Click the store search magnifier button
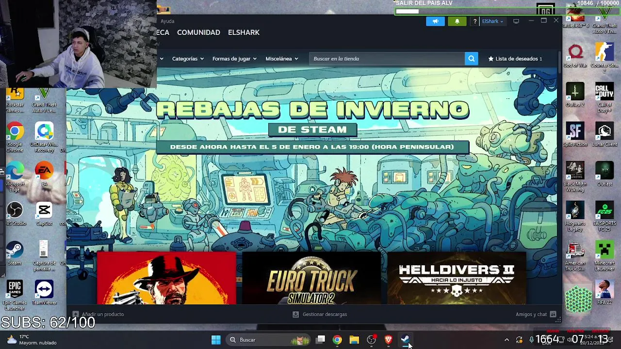Image resolution: width=621 pixels, height=349 pixels. coord(471,59)
